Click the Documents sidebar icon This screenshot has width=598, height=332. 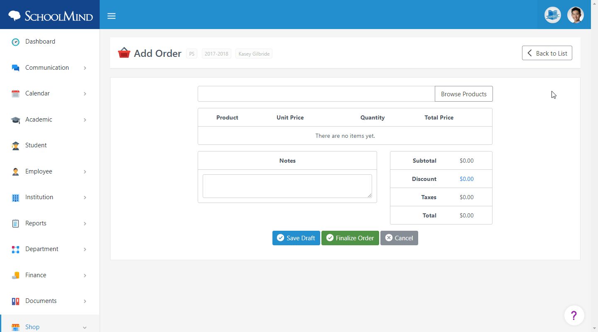(15, 300)
